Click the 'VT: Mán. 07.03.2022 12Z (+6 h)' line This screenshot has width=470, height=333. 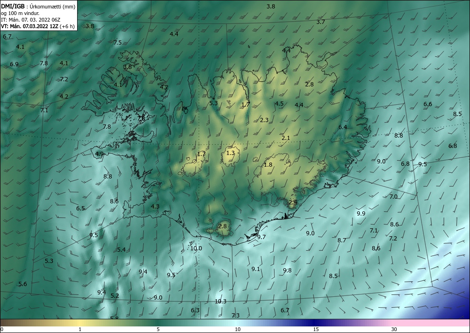38,26
